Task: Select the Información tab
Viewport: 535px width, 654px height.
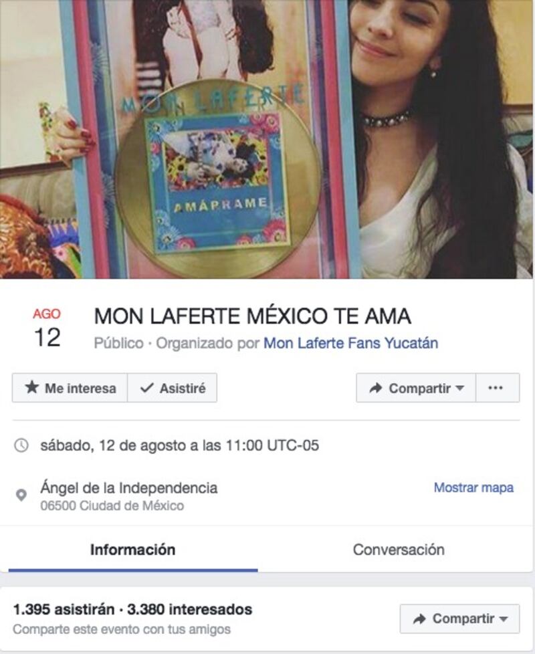Action: click(x=132, y=550)
